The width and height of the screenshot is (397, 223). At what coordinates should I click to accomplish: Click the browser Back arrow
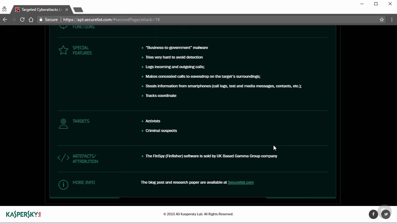(x=5, y=20)
